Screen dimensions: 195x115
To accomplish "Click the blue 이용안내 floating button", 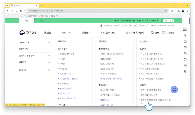I will [x=174, y=90].
